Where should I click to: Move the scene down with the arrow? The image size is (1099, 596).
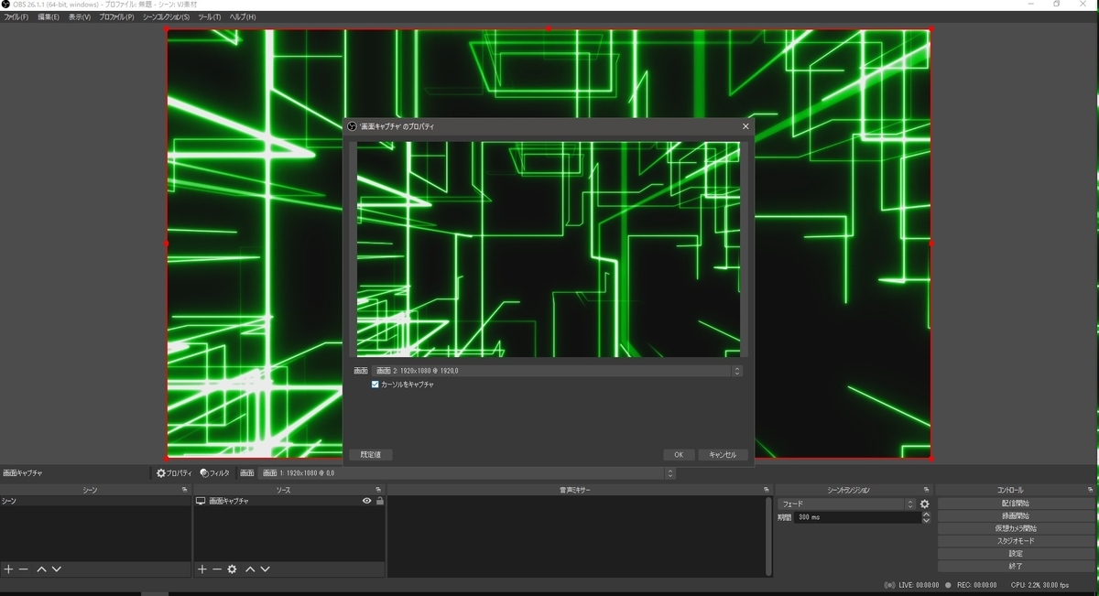click(57, 569)
